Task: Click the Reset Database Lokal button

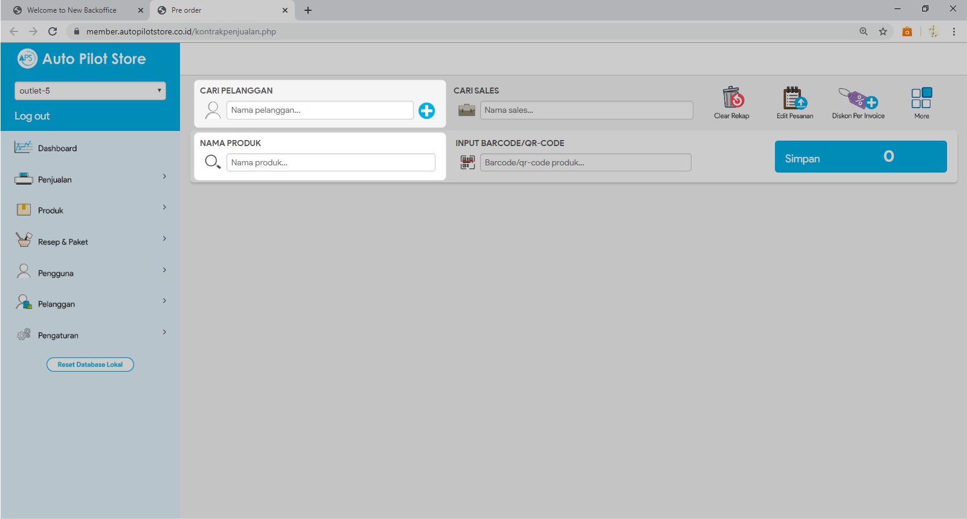Action: coord(90,365)
